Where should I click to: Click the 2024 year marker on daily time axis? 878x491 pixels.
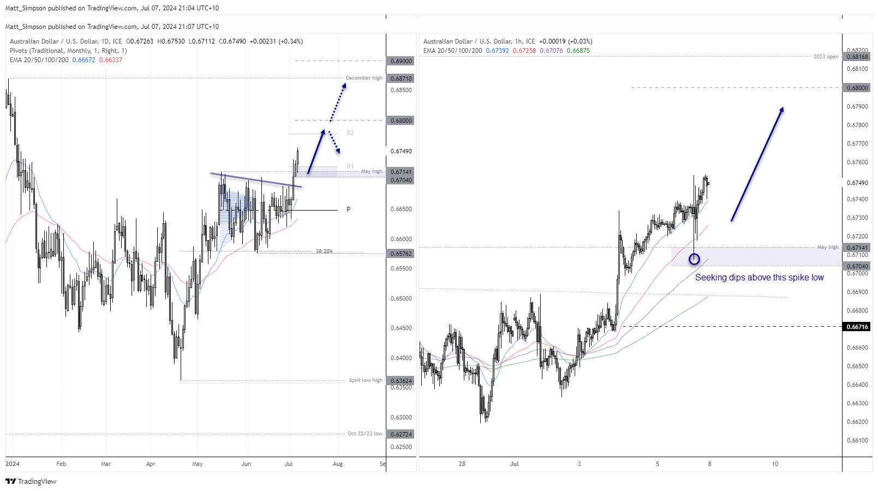pyautogui.click(x=13, y=464)
